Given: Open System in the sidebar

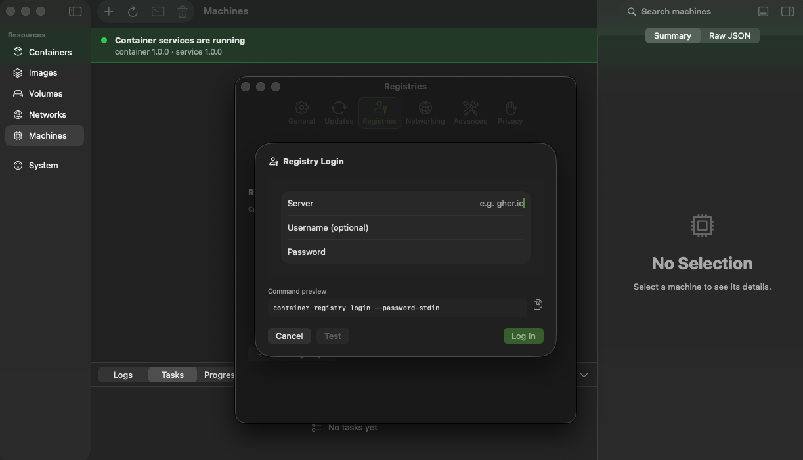Looking at the screenshot, I should pyautogui.click(x=45, y=165).
